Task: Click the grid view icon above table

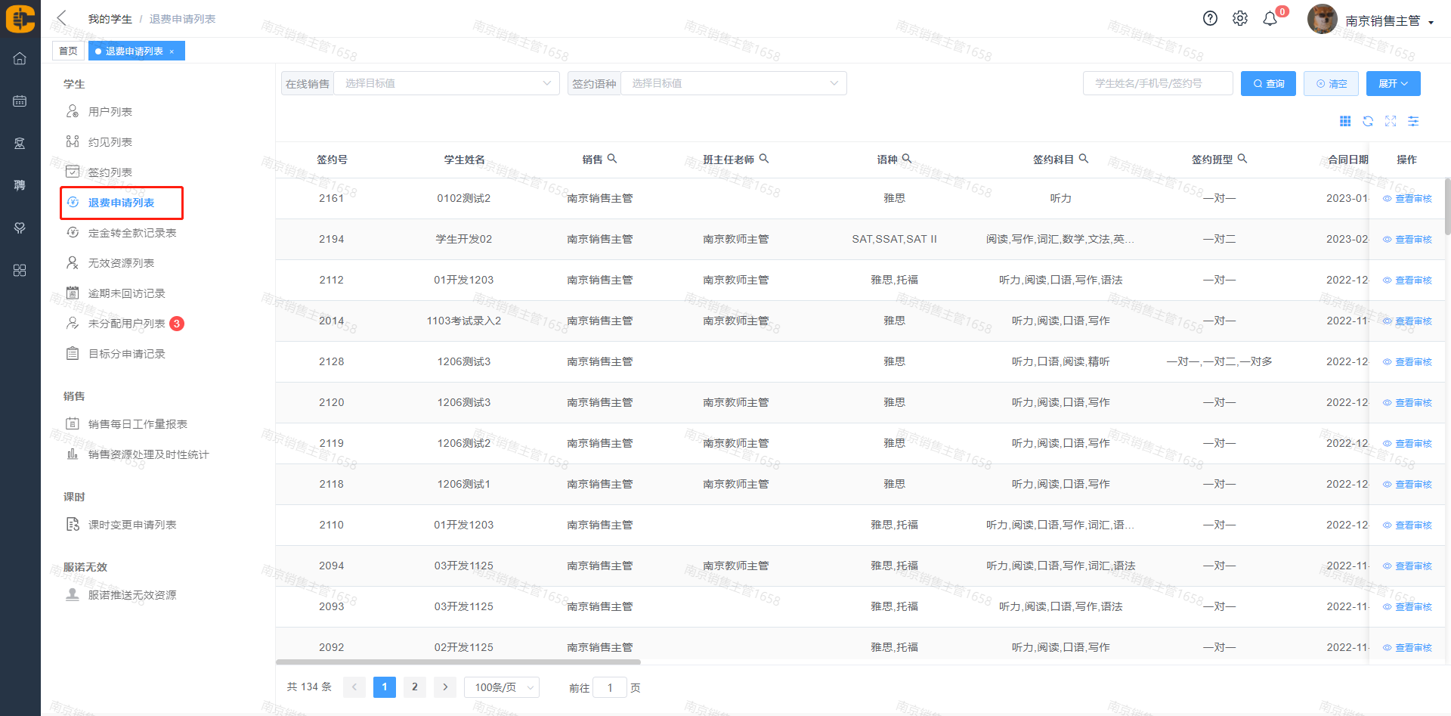Action: point(1345,121)
